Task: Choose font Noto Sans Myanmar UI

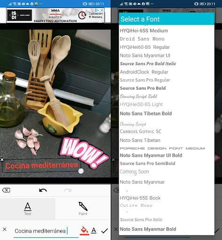Action: click(x=145, y=55)
